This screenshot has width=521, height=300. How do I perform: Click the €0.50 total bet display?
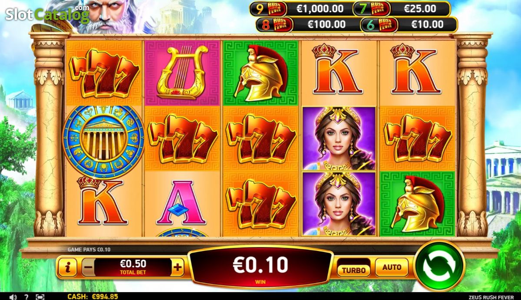tap(133, 267)
